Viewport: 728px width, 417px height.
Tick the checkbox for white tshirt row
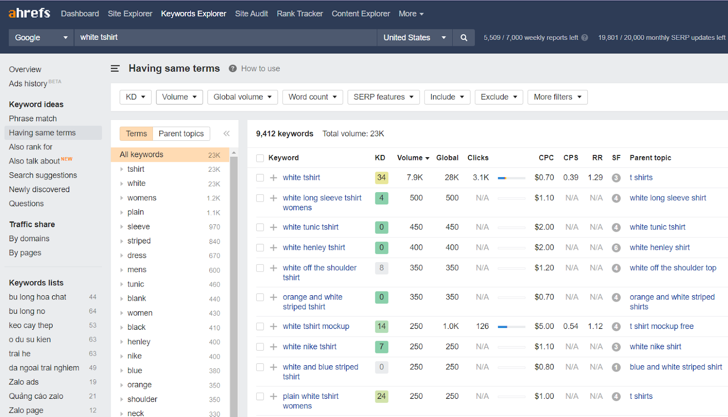[x=260, y=178]
